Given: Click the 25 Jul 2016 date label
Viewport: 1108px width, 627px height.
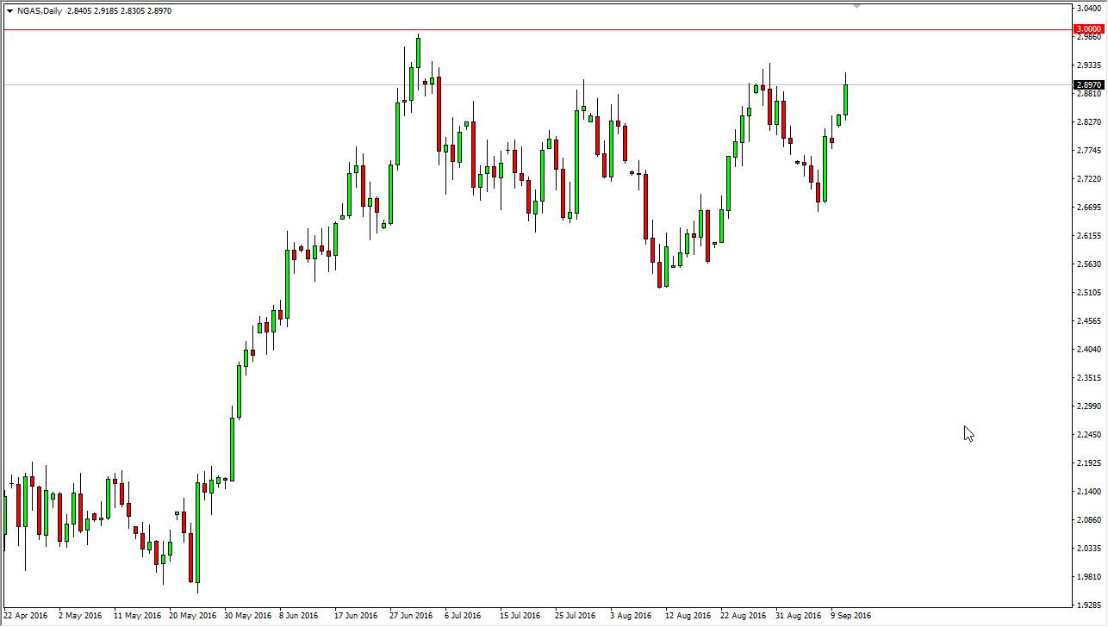Looking at the screenshot, I should [575, 616].
